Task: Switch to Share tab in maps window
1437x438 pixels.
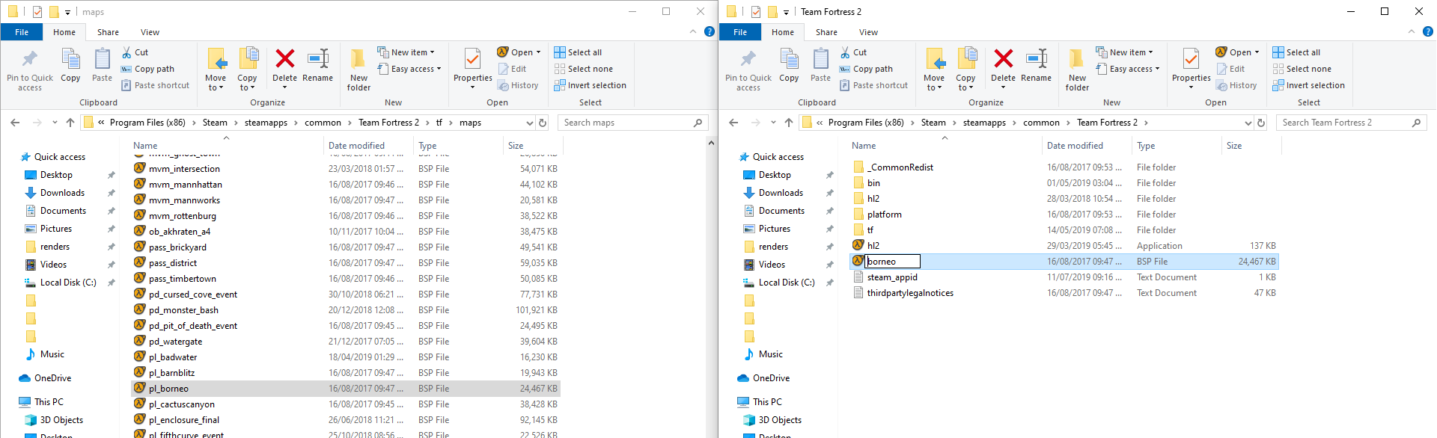Action: pos(108,32)
